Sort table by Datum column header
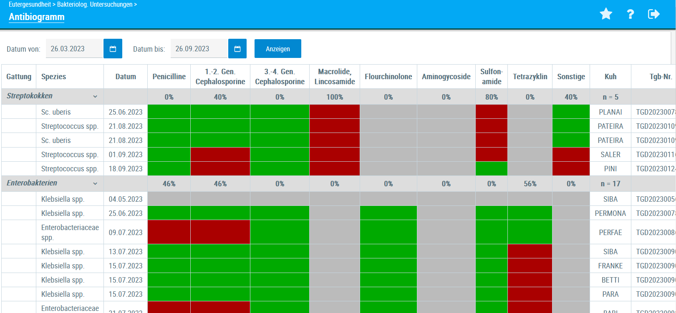The width and height of the screenshot is (676, 313). 126,77
